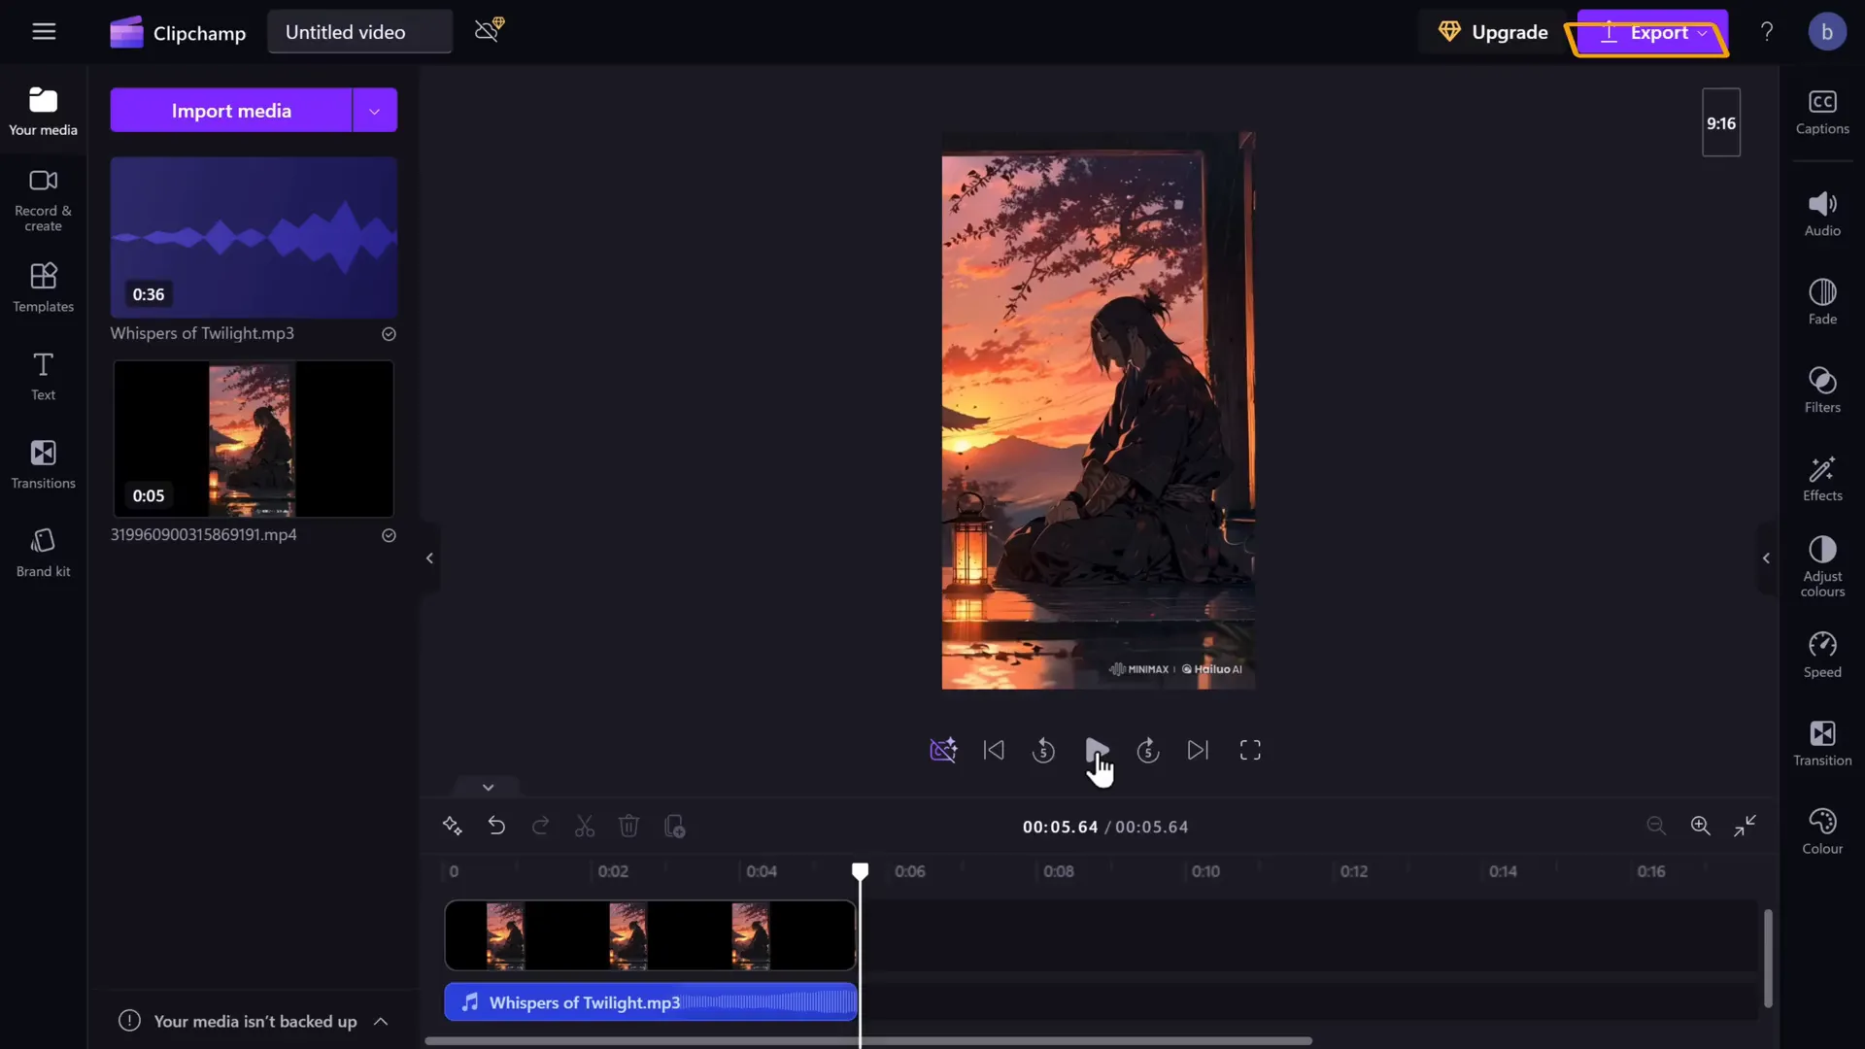Open the Filters panel

click(1822, 390)
